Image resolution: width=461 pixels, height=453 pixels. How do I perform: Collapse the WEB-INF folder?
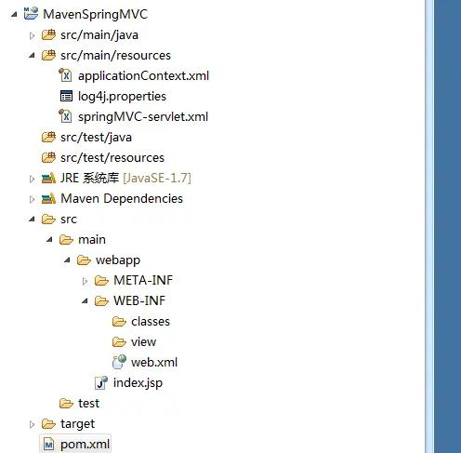click(85, 300)
